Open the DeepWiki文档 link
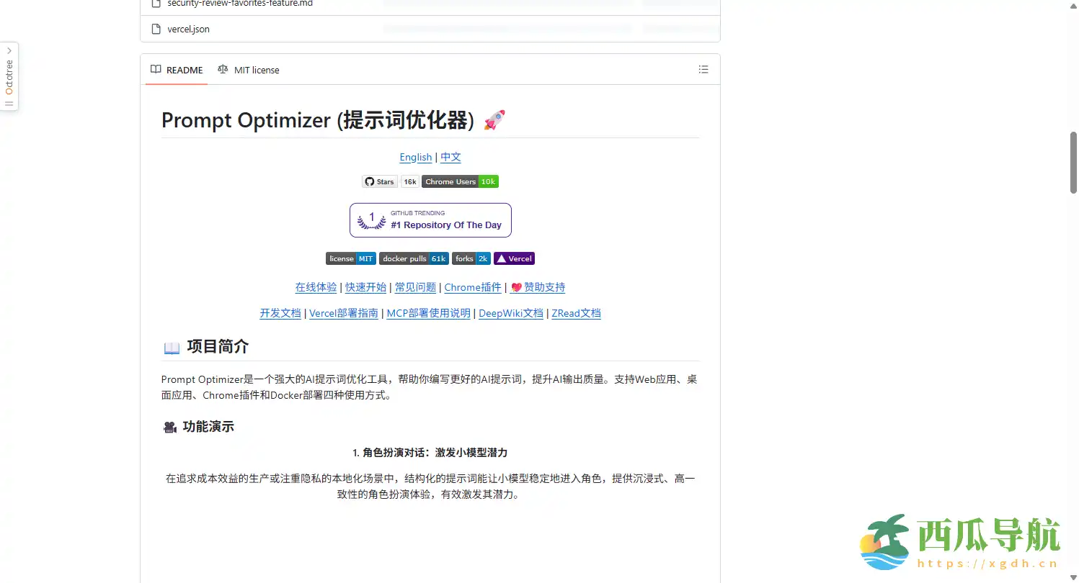This screenshot has width=1079, height=583. tap(510, 313)
